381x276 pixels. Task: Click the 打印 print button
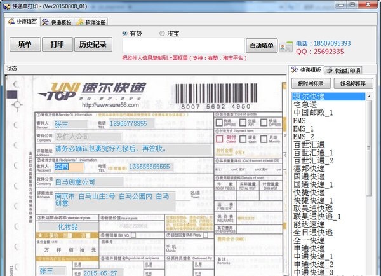[57, 45]
